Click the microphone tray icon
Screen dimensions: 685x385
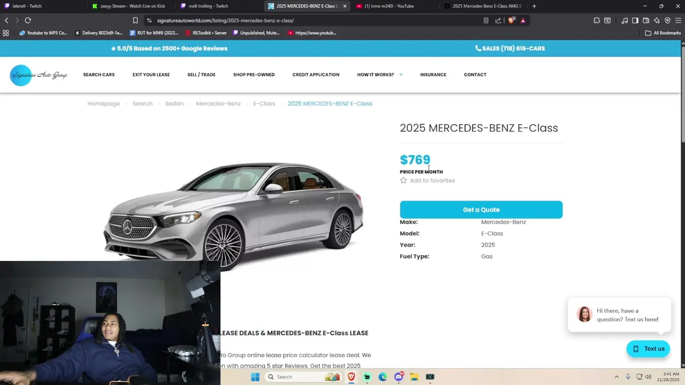[x=628, y=377]
